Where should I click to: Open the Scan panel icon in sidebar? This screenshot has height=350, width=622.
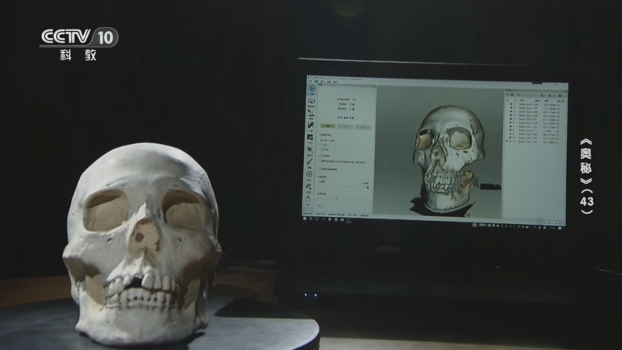click(x=312, y=89)
